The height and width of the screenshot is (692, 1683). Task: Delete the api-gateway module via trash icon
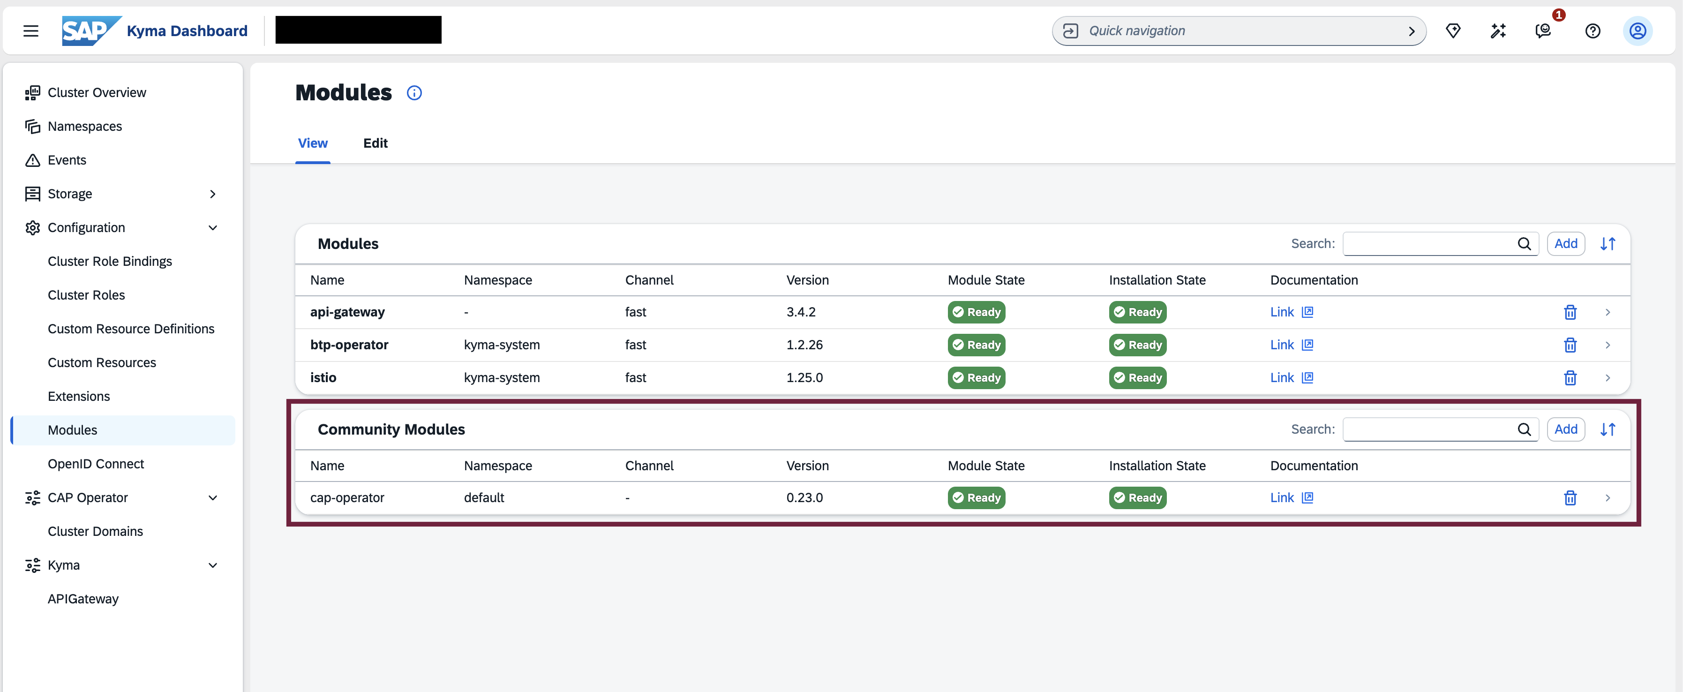coord(1570,312)
